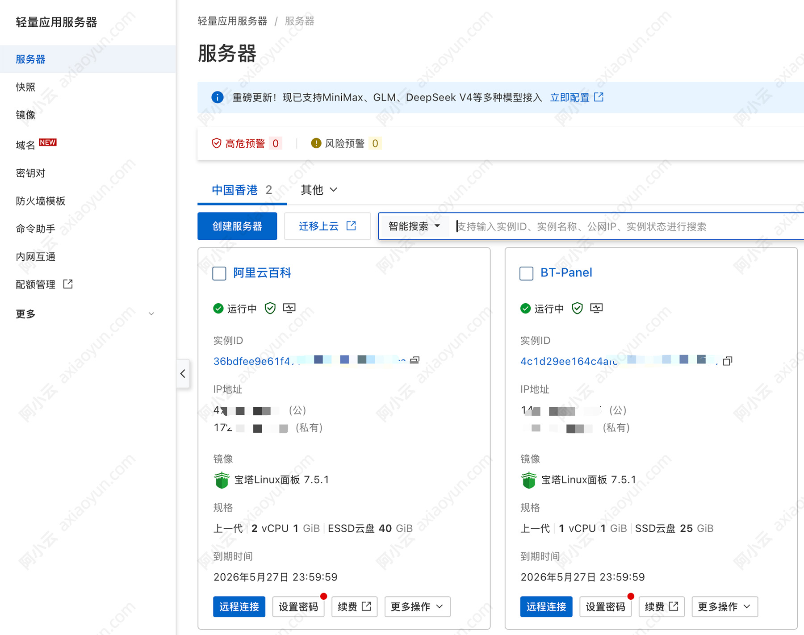This screenshot has width=804, height=635.
Task: Select the 中国香港 region tab
Action: pos(242,190)
